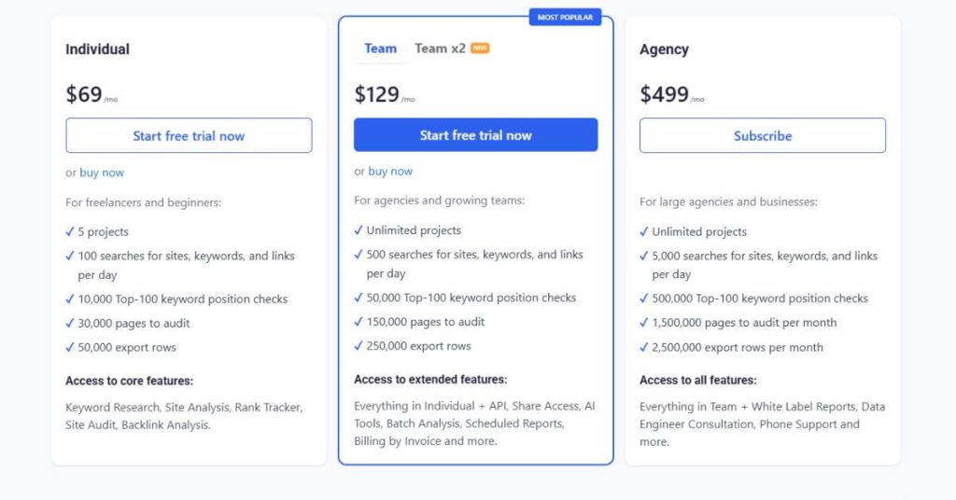Click checkmark next to "30,000 pages to audit"
This screenshot has height=500, width=956.
pyautogui.click(x=70, y=323)
